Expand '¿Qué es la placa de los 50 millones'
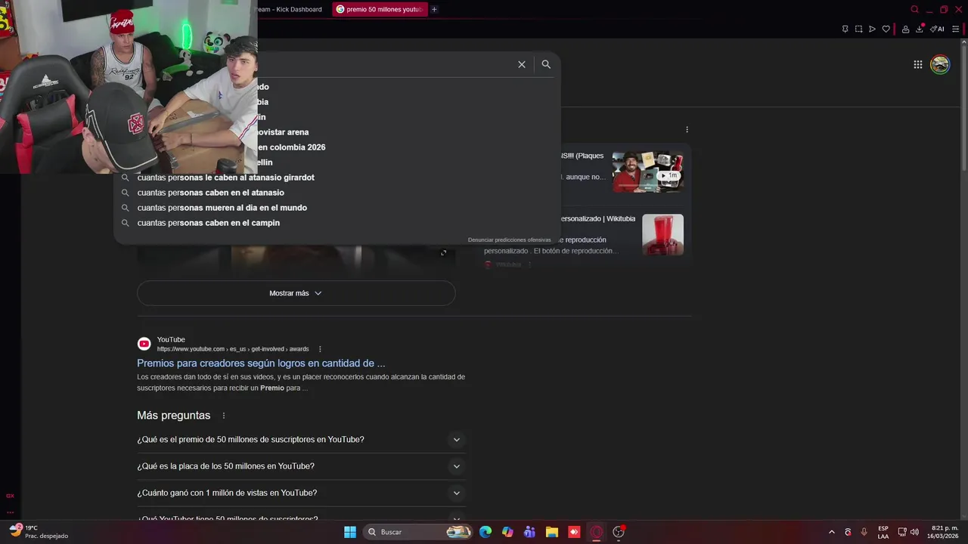This screenshot has height=544, width=968. (x=300, y=466)
